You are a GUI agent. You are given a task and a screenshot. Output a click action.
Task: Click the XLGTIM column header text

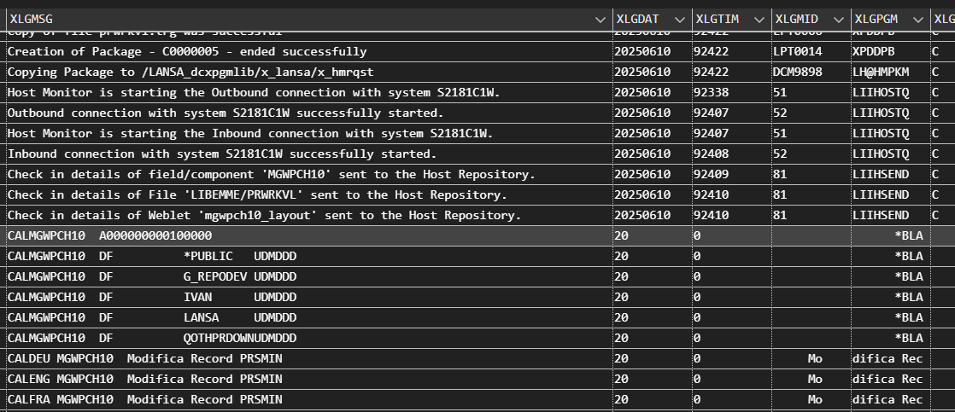point(719,19)
